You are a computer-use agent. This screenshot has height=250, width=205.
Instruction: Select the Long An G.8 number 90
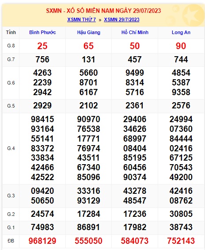click(181, 46)
